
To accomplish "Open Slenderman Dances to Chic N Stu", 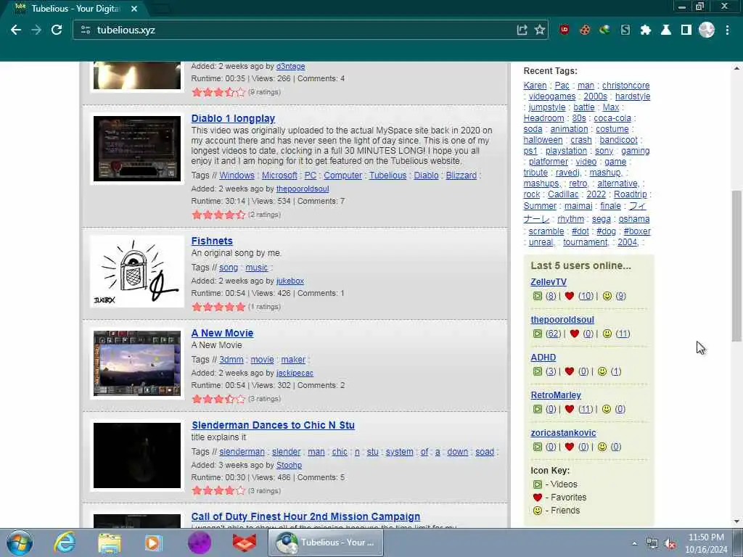I will click(273, 425).
